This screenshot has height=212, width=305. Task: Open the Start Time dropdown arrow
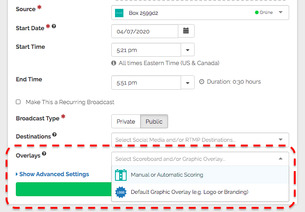click(188, 50)
